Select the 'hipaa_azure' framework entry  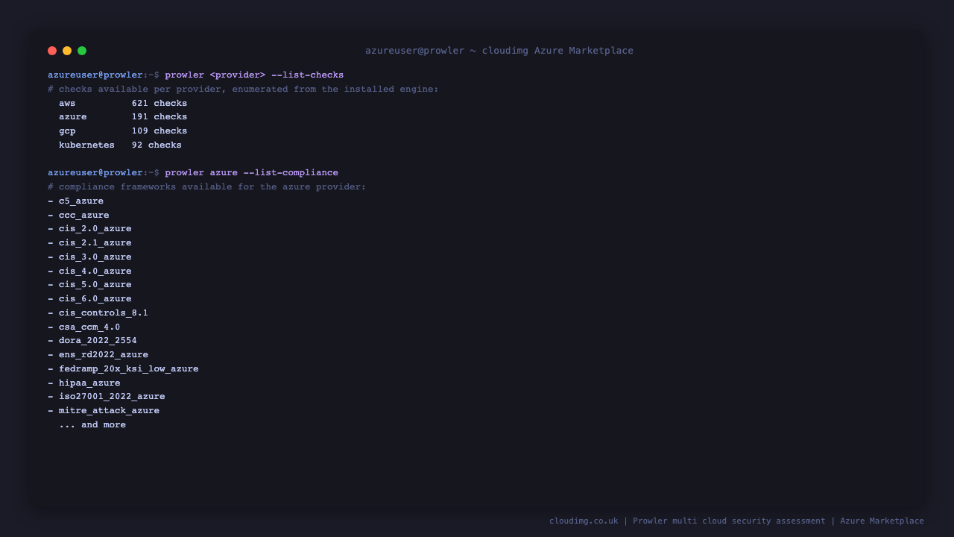(84, 383)
